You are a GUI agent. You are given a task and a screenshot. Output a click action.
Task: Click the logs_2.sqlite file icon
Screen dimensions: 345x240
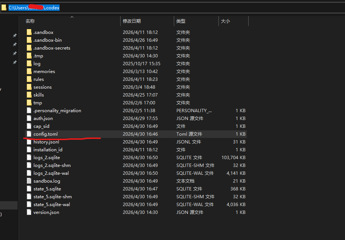click(x=29, y=157)
